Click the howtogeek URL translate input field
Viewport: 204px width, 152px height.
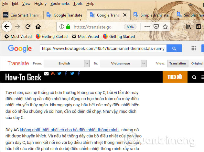coord(103,48)
